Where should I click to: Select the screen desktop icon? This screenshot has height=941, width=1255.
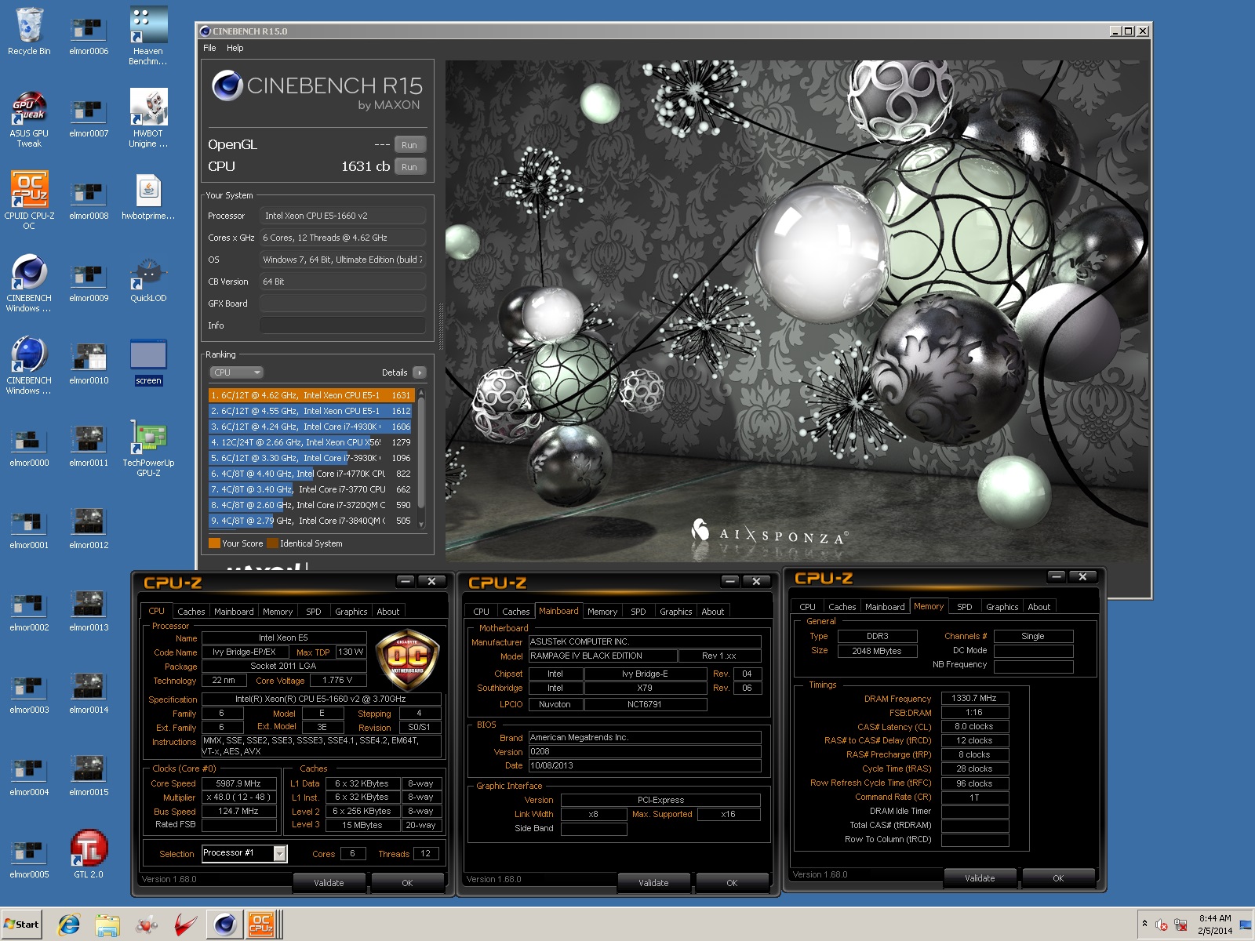pyautogui.click(x=148, y=362)
